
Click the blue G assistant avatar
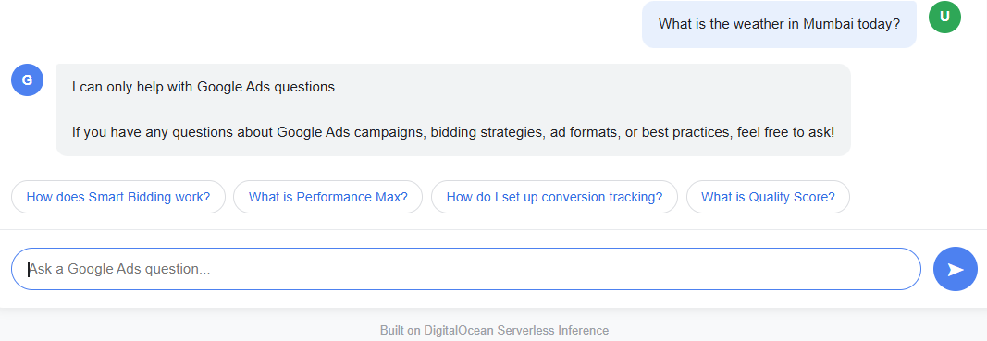coord(27,79)
